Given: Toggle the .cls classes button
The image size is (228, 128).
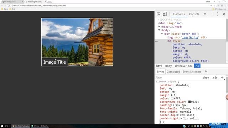Looking at the screenshot, I should coord(214,78).
